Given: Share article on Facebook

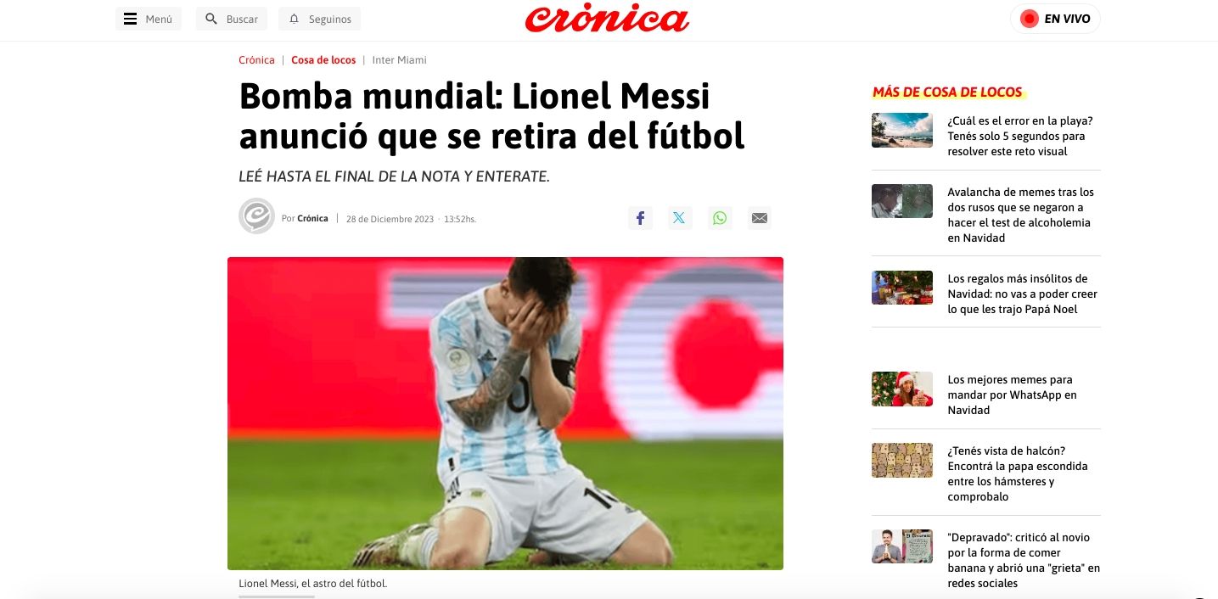Looking at the screenshot, I should [x=640, y=218].
